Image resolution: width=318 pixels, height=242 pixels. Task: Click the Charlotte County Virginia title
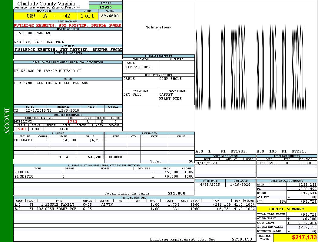click(46, 4)
